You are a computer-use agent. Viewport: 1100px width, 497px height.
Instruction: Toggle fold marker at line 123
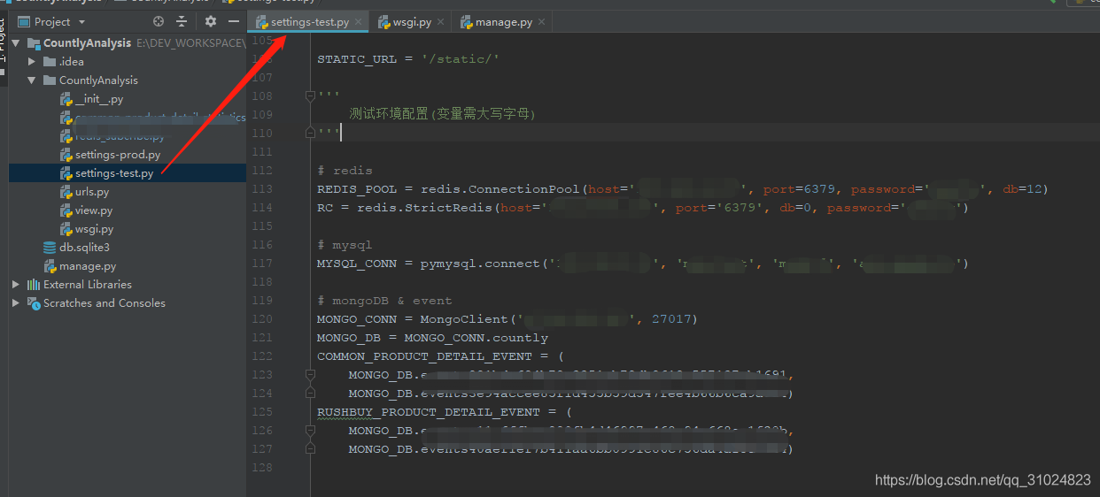[310, 375]
